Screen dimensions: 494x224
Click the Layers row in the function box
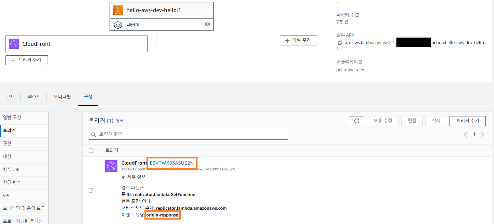[162, 25]
